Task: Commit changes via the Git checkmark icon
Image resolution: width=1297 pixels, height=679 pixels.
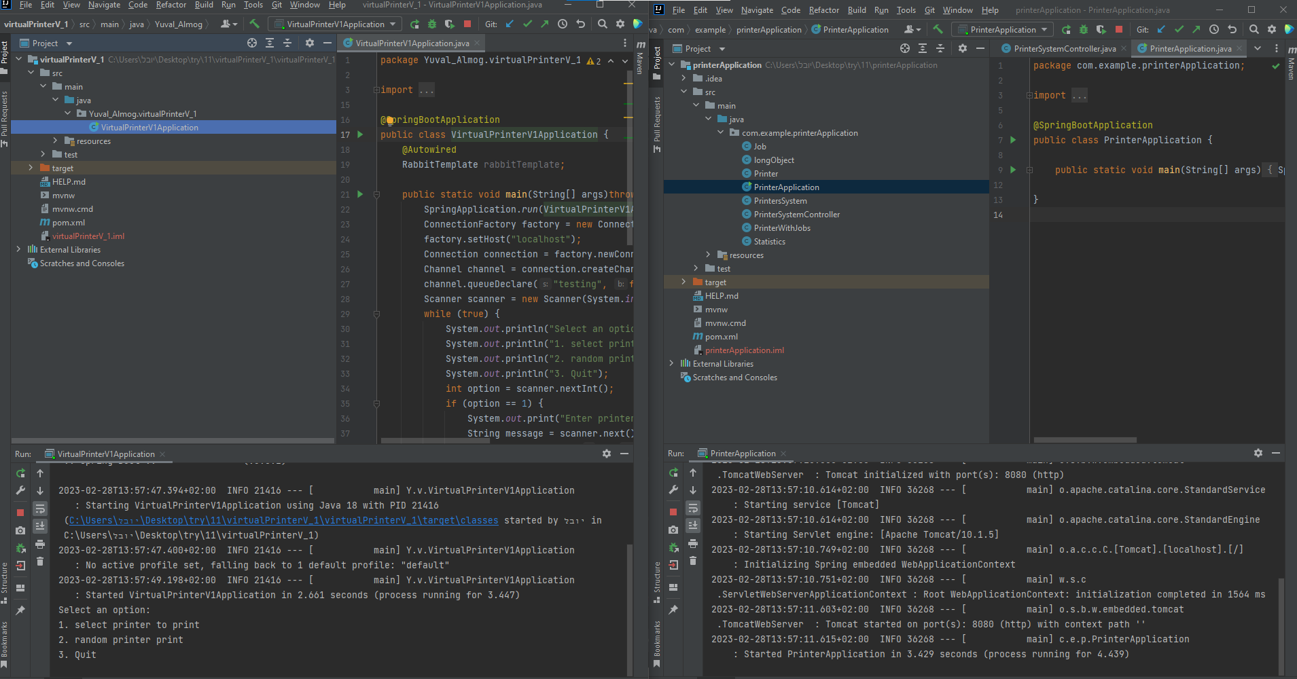Action: pyautogui.click(x=527, y=23)
